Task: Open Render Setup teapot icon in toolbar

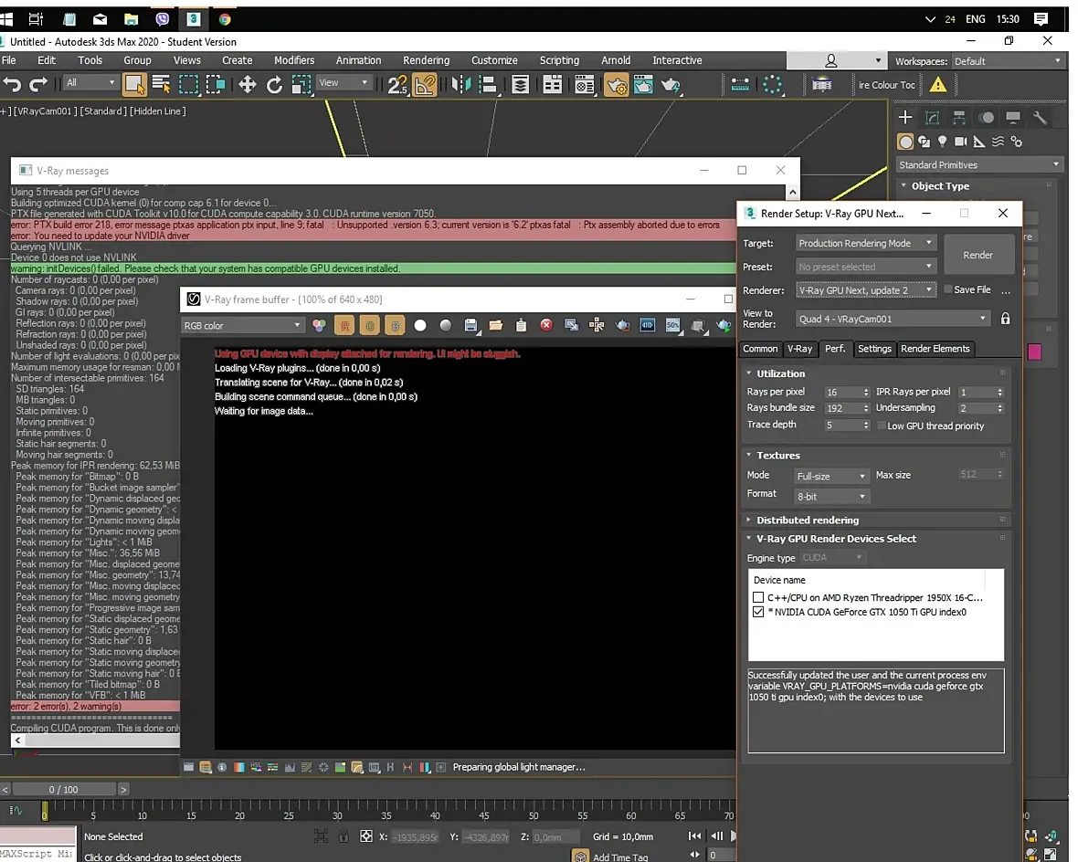Action: 617,85
